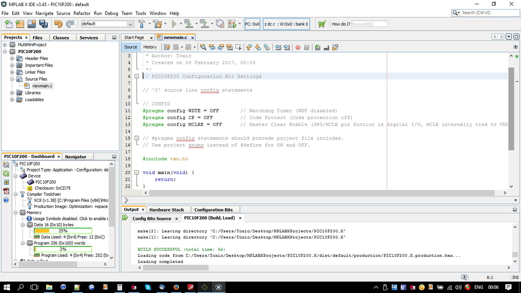Screen dimensions: 521x293
Task: Click the New Project toolbar icon
Action: (x=20, y=24)
